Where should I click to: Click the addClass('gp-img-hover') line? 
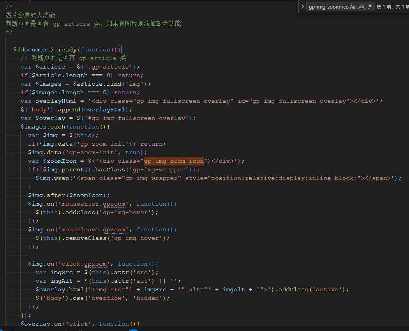[x=97, y=213]
